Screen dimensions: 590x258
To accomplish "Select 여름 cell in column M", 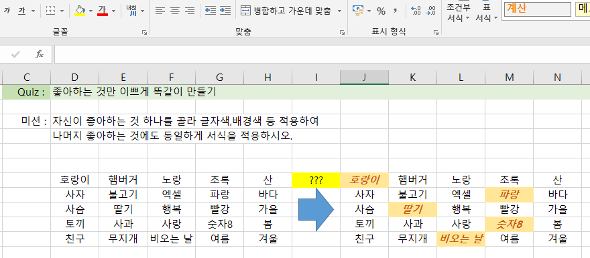I will pyautogui.click(x=509, y=239).
